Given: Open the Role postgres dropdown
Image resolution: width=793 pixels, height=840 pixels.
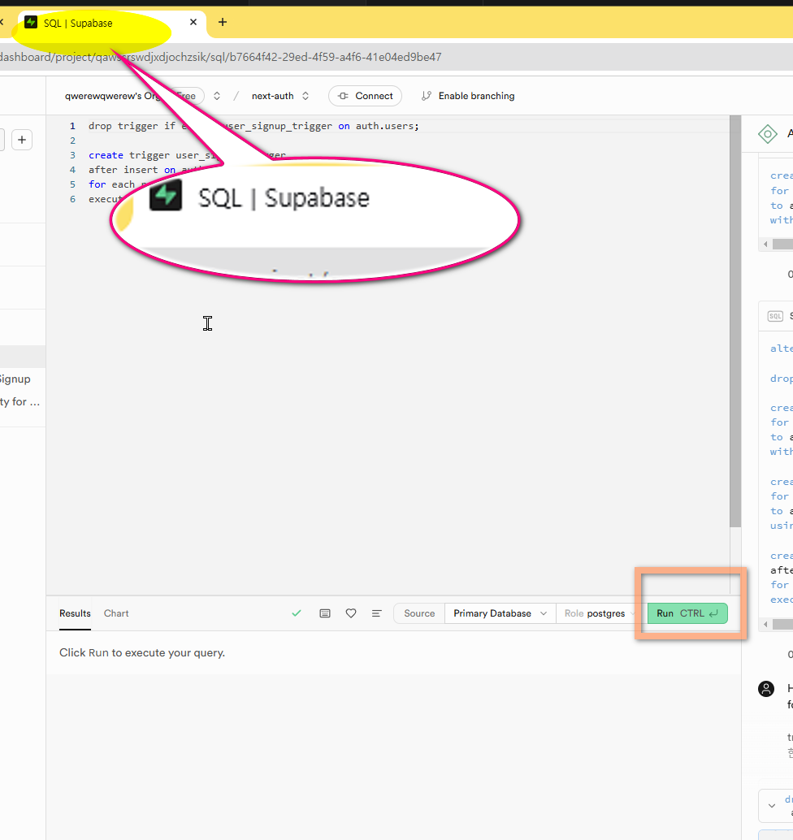Looking at the screenshot, I should (600, 613).
